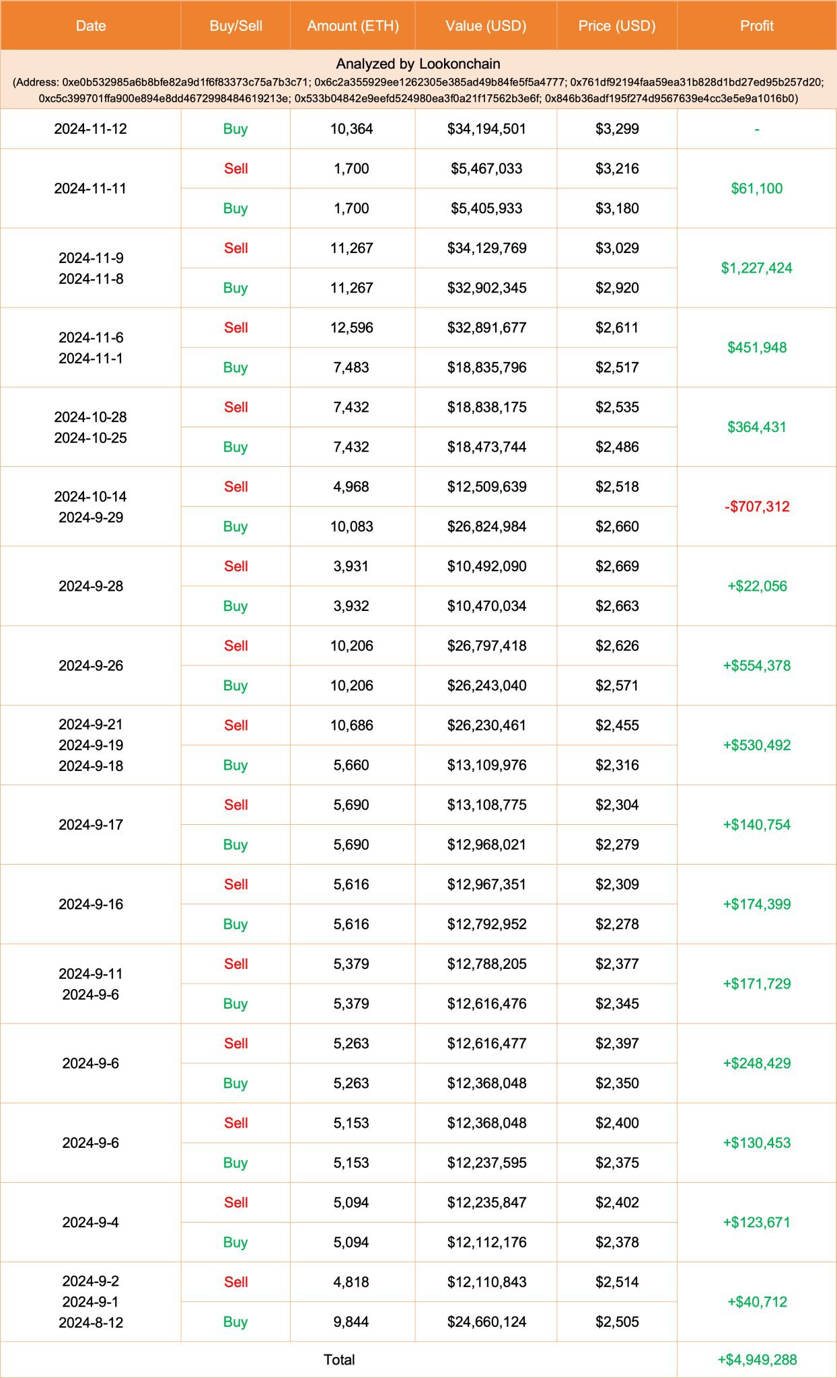The image size is (837, 1378).
Task: Select the Price (USD) column header
Action: pos(617,26)
